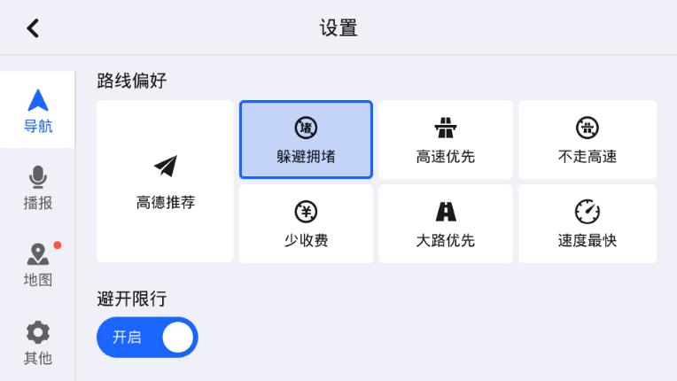677x381 pixels.
Task: Click the gear icon in sidebar
Action: tap(38, 332)
